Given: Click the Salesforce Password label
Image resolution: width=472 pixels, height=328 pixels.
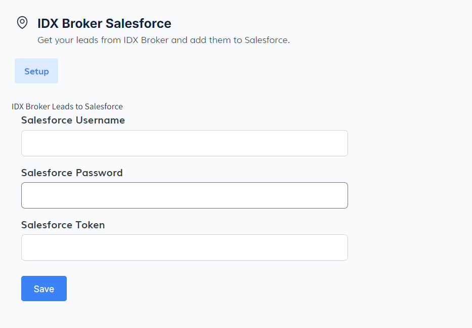Looking at the screenshot, I should pos(72,173).
